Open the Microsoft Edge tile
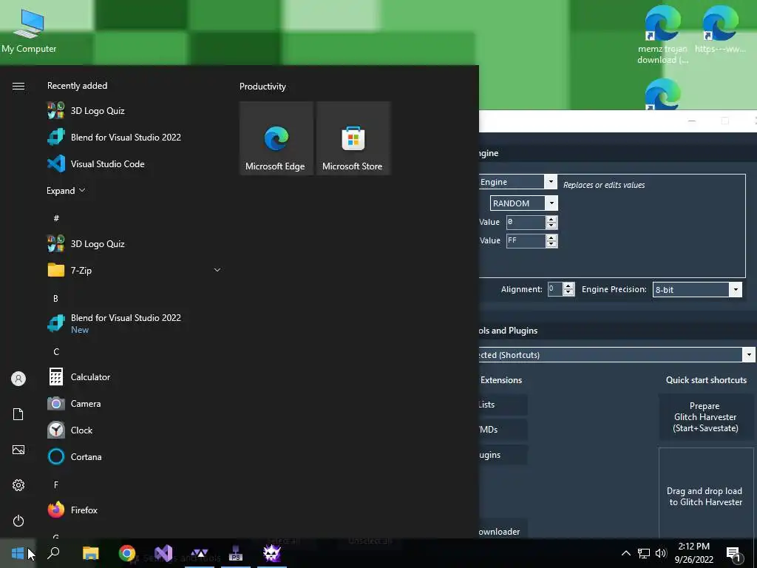Viewport: 757px width, 568px height. point(276,138)
